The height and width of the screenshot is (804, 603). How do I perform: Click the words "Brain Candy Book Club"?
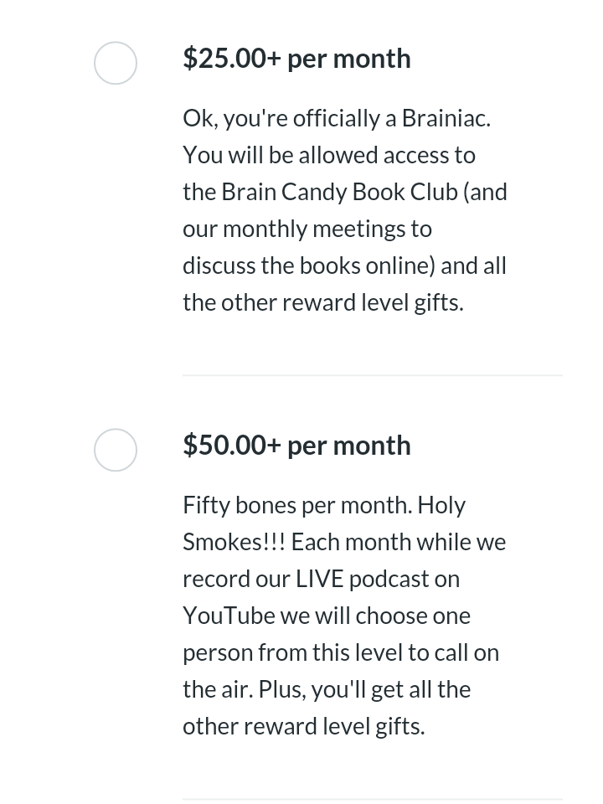tap(339, 193)
